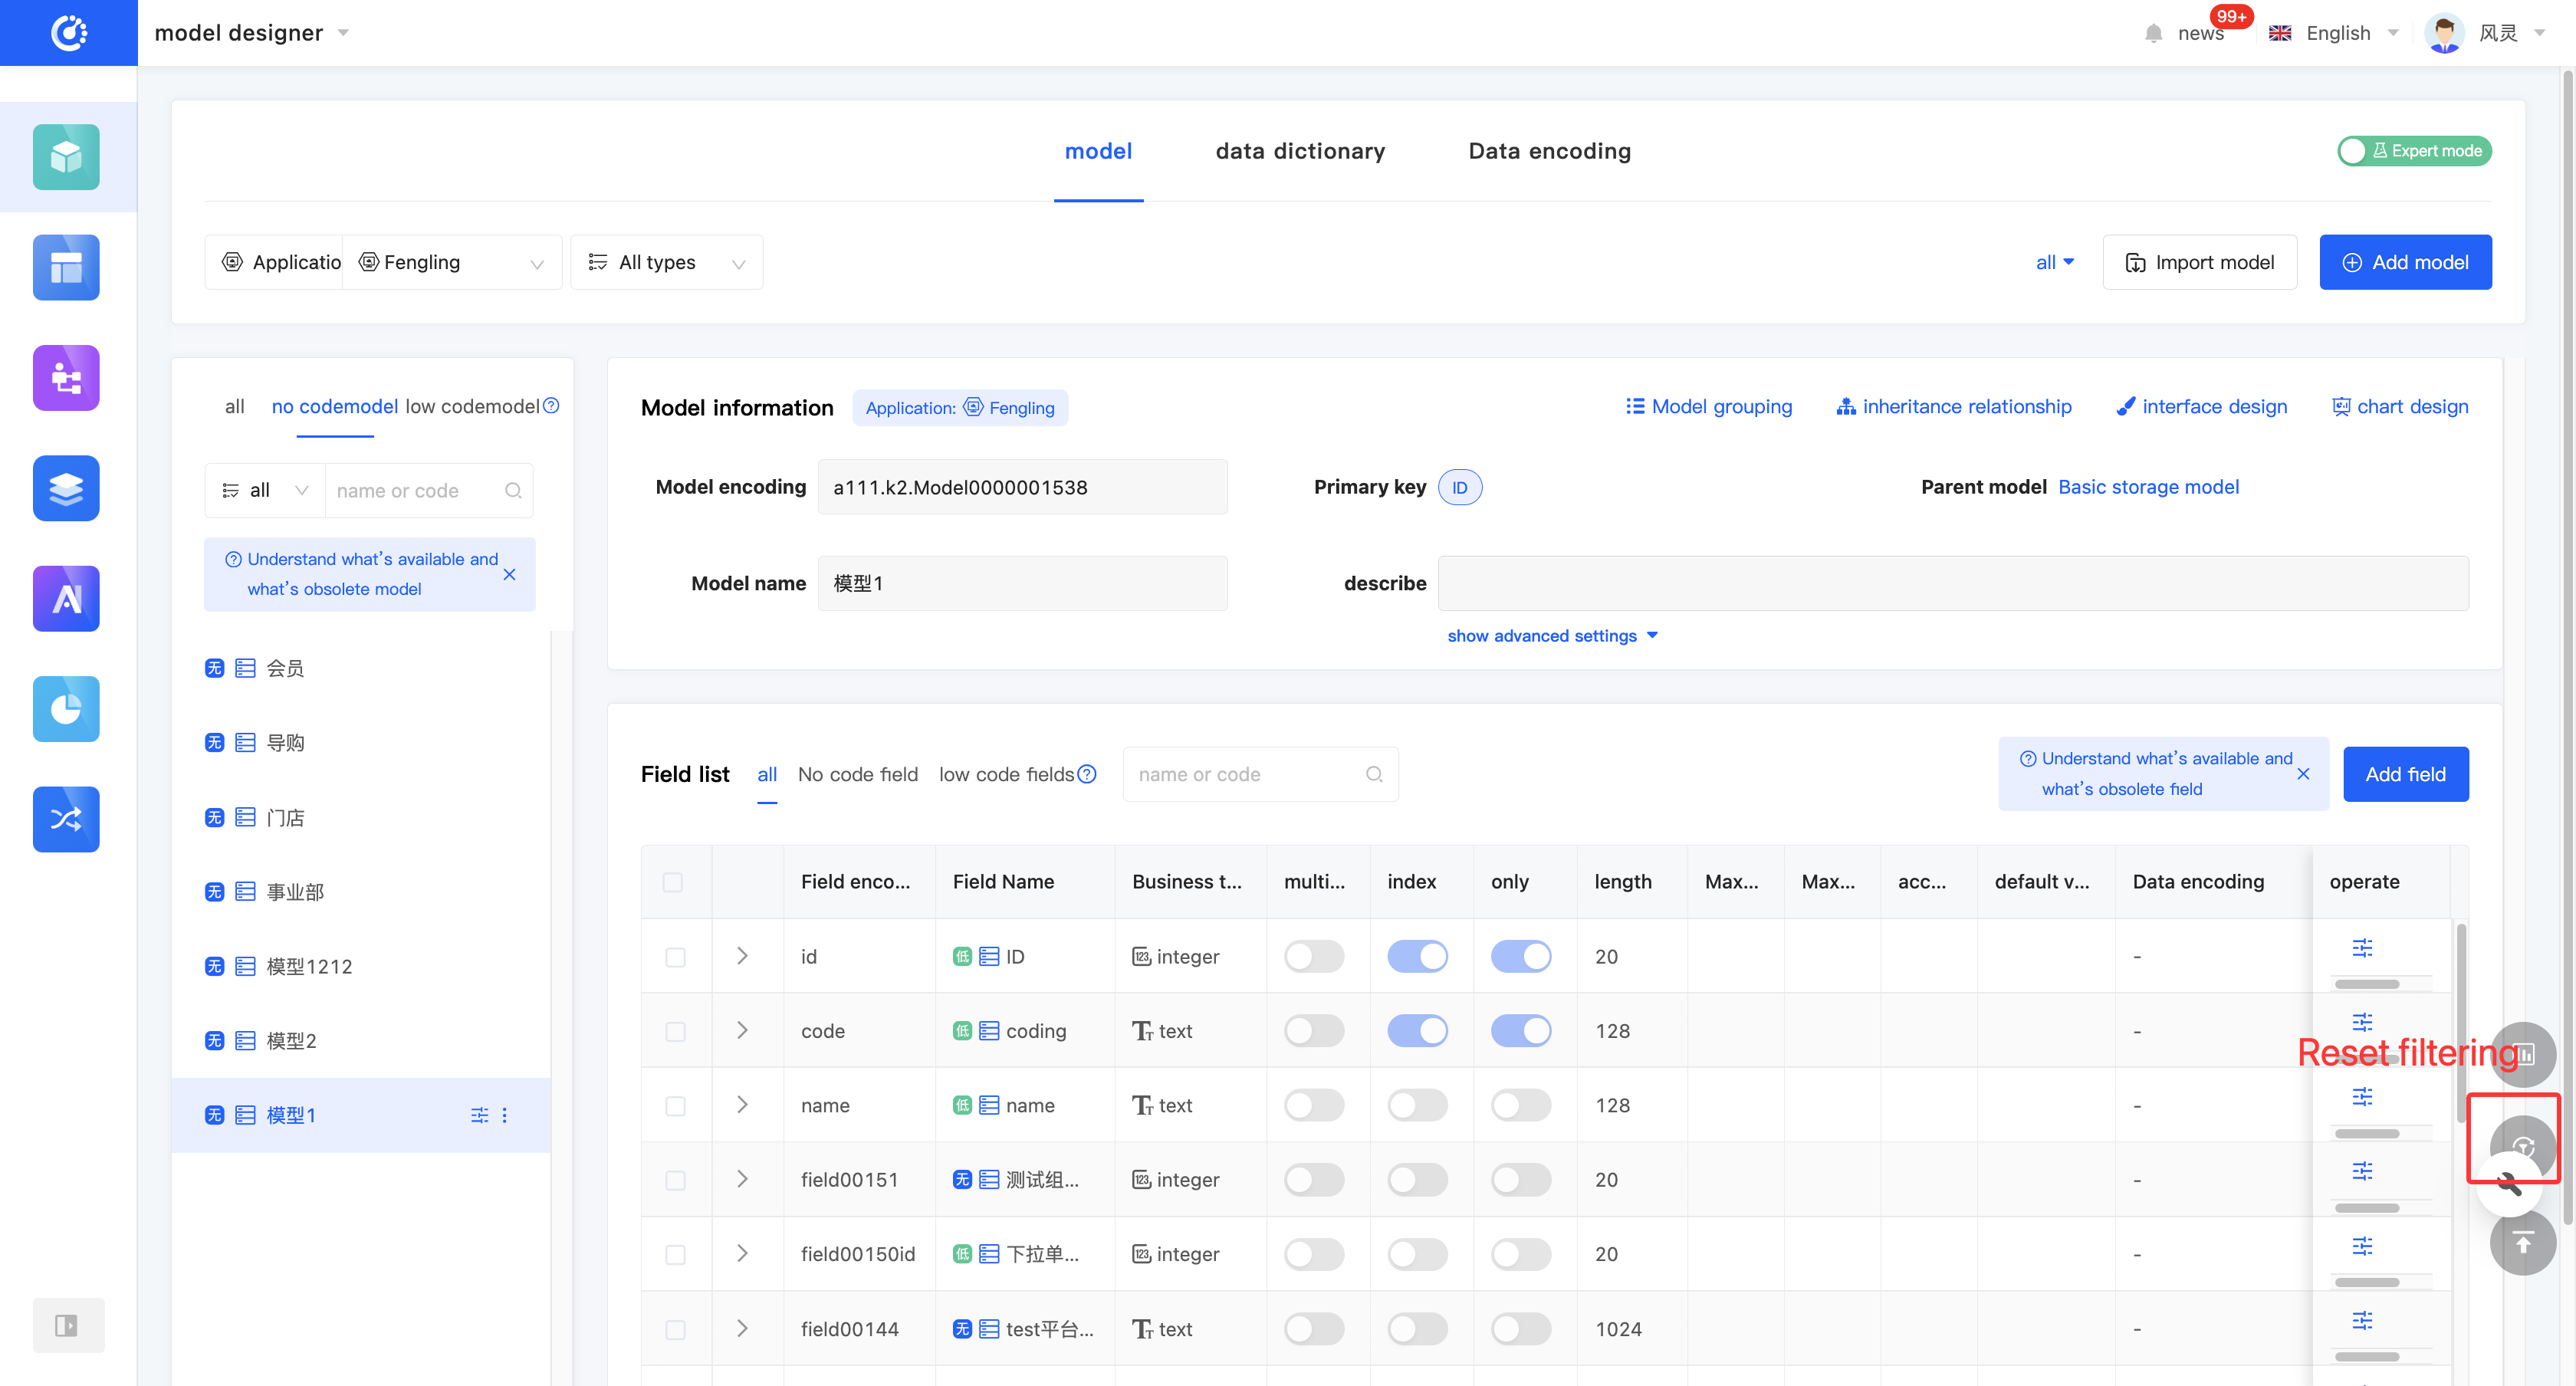Click the cube icon in left sidebar
The height and width of the screenshot is (1386, 2576).
(66, 157)
